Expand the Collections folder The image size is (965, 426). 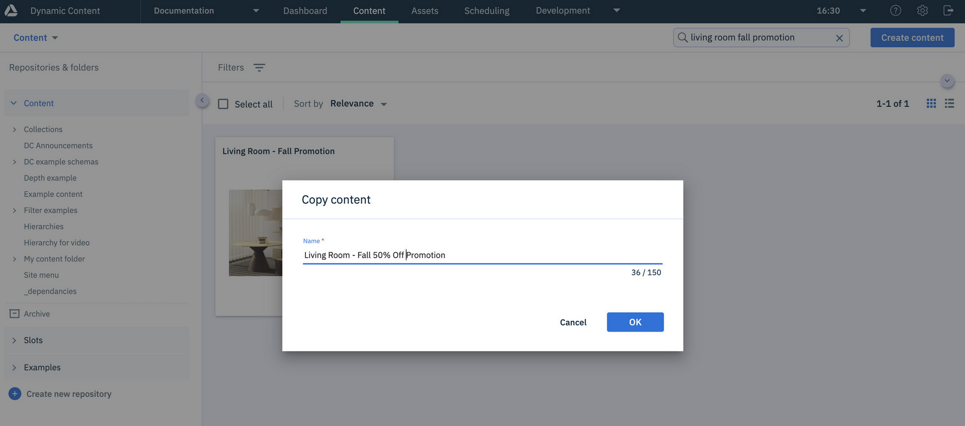point(14,129)
